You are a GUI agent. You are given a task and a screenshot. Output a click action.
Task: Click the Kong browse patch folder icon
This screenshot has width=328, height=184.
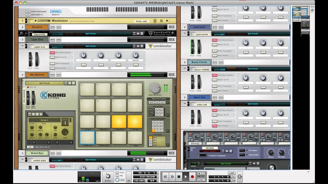click(x=69, y=83)
